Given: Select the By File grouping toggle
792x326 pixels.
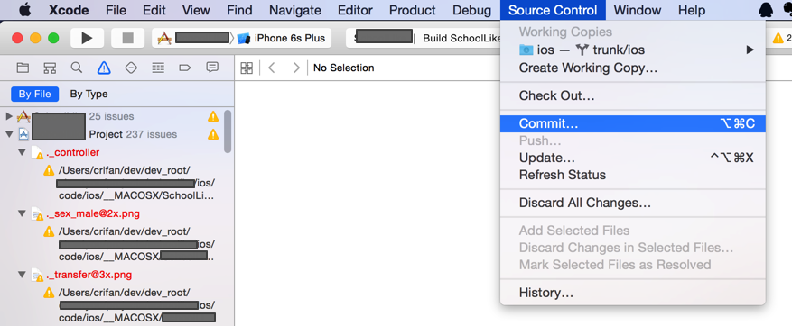Looking at the screenshot, I should click(x=35, y=95).
